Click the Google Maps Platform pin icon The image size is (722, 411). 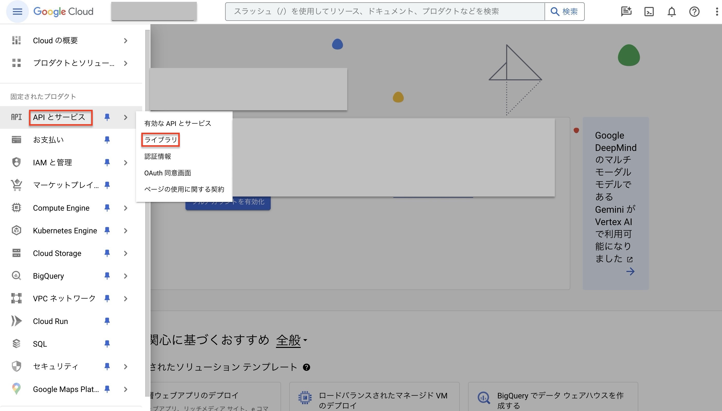click(16, 389)
